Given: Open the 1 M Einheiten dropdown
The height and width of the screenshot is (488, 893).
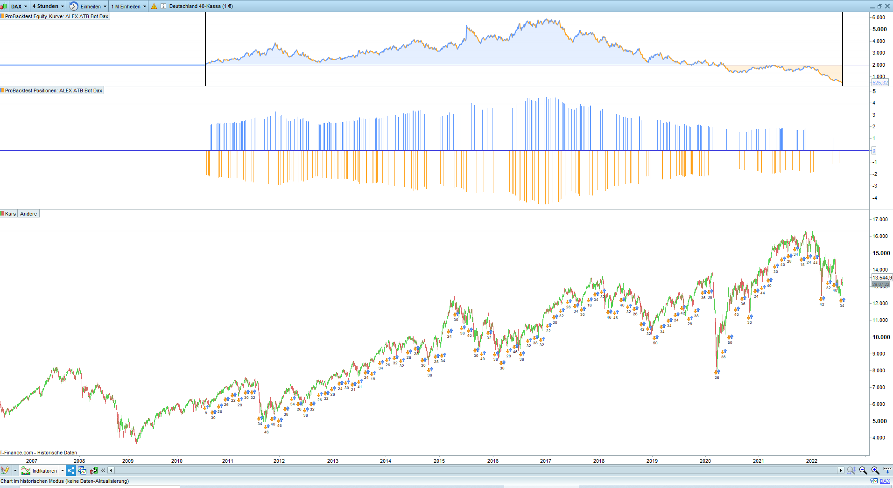Looking at the screenshot, I should [x=129, y=7].
